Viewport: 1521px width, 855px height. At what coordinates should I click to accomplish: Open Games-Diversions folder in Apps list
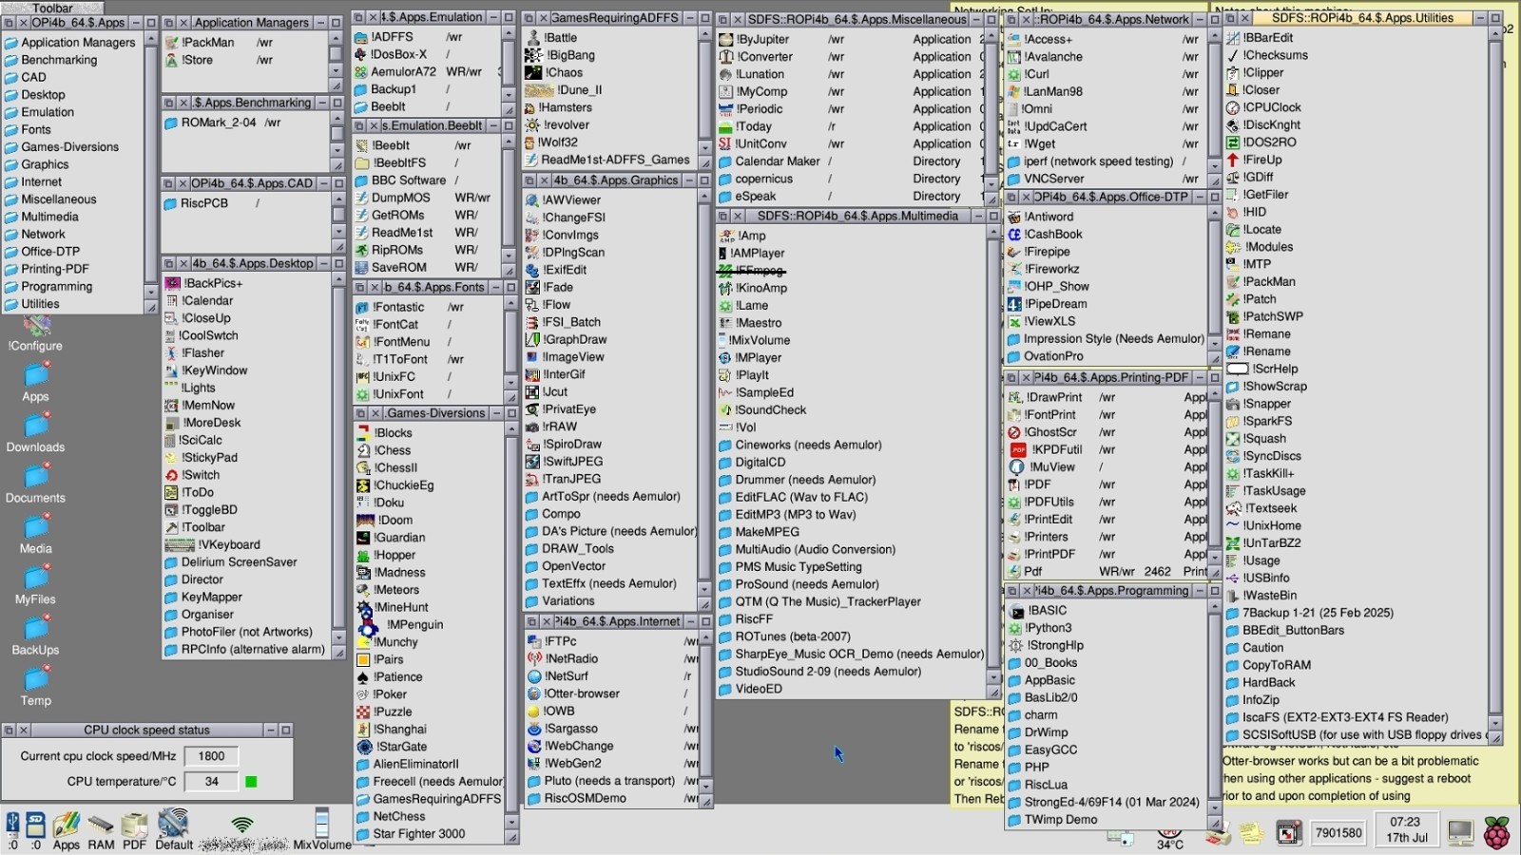[x=62, y=147]
